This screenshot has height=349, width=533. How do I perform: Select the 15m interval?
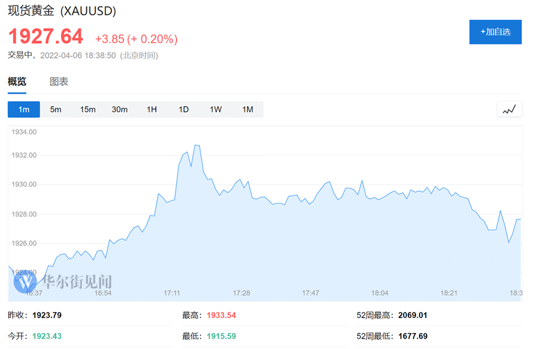click(88, 110)
